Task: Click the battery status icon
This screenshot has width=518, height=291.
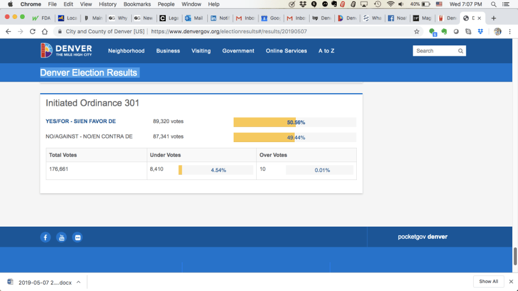Action: tap(426, 4)
